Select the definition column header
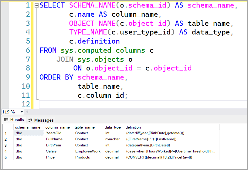Screen dimensions: 248x170 172,127
